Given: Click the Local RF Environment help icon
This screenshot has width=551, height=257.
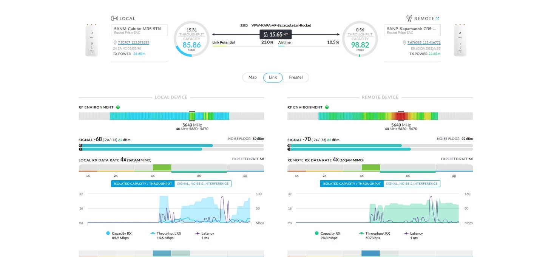Looking at the screenshot, I should [118, 107].
